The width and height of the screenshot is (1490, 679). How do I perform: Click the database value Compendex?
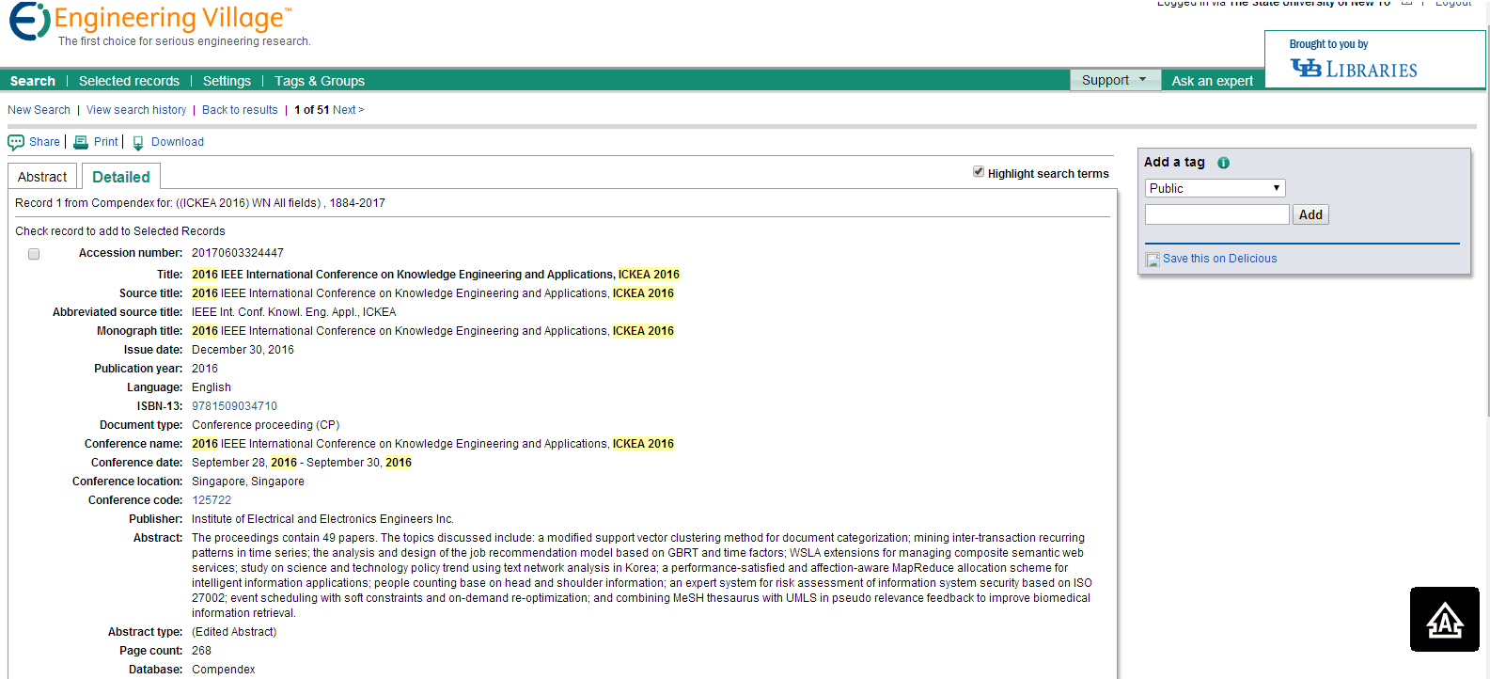click(224, 670)
